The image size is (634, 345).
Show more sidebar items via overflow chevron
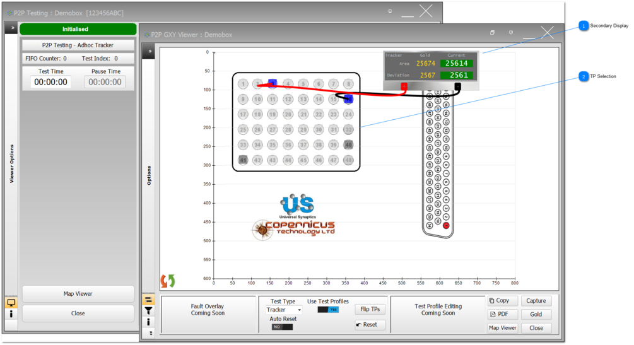point(149,332)
